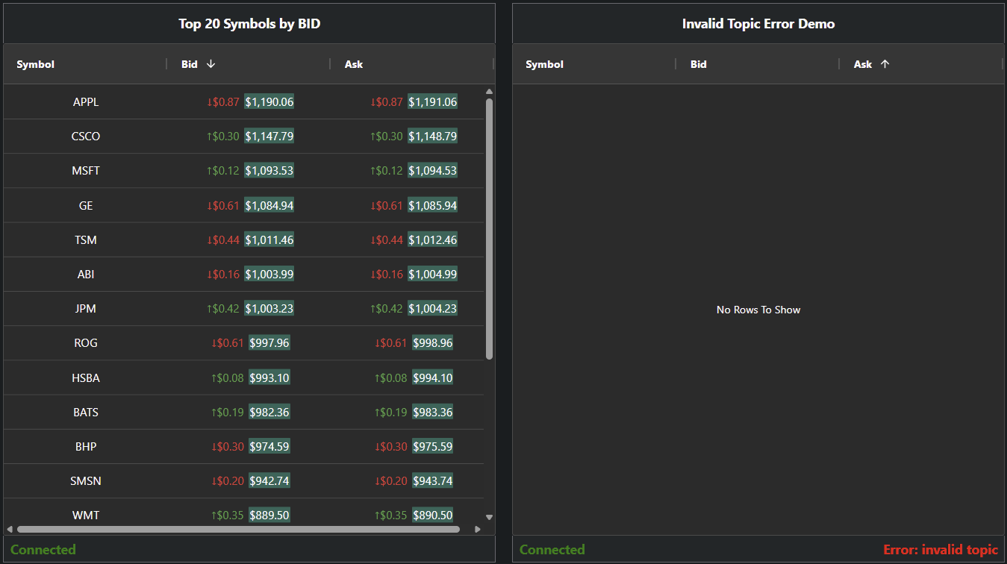
Task: Click the vertical scrollbar up arrow
Action: click(489, 92)
